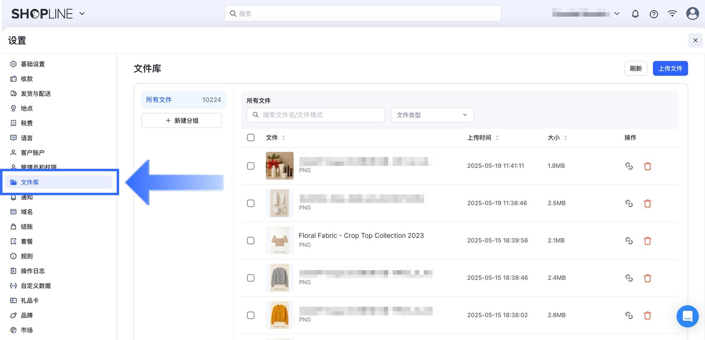Focus the 搜索文件名/文件格式 field

coord(316,115)
